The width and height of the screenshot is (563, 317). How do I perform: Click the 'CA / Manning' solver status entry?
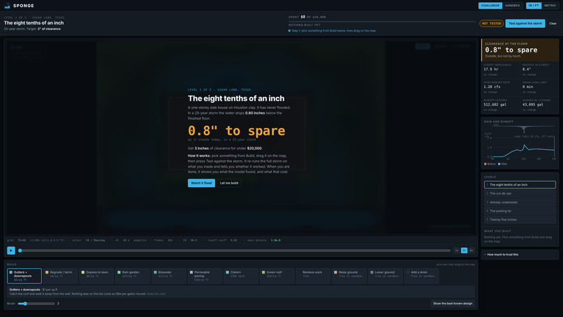pos(95,240)
